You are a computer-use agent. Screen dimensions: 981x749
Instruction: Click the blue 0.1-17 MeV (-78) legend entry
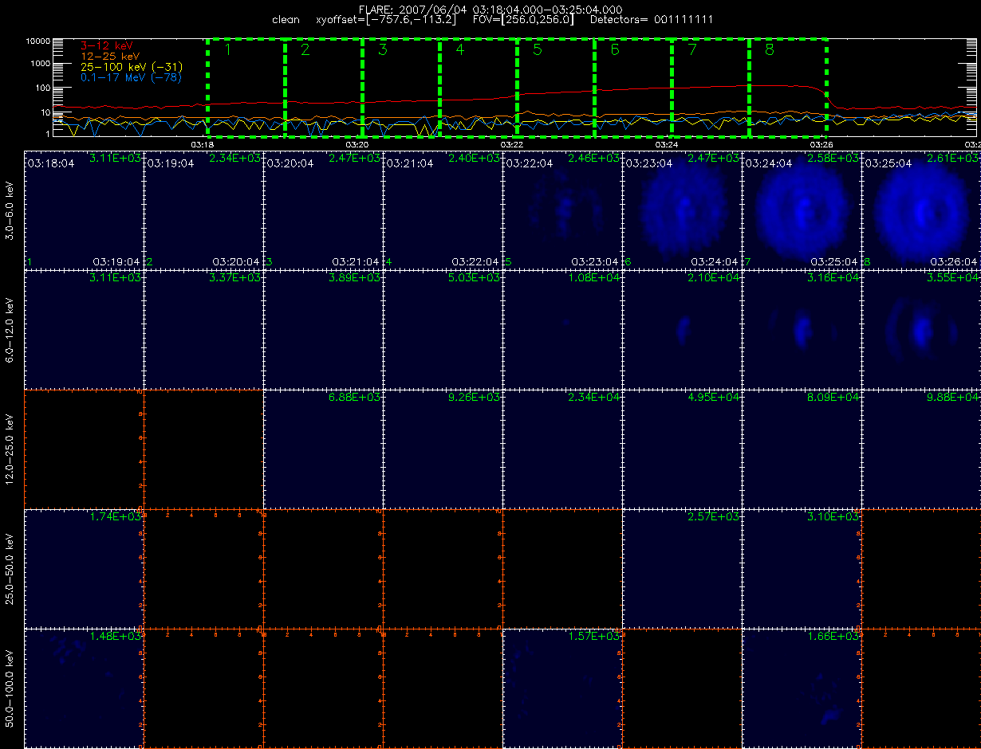click(131, 77)
